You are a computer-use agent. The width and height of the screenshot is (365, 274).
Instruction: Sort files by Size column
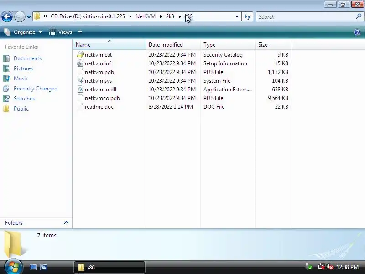[273, 44]
